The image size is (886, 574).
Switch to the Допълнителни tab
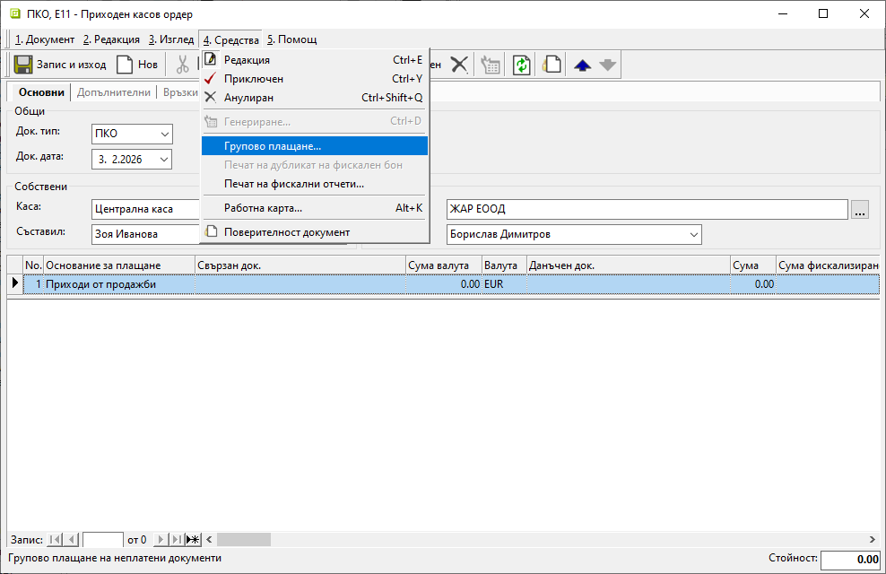click(114, 92)
